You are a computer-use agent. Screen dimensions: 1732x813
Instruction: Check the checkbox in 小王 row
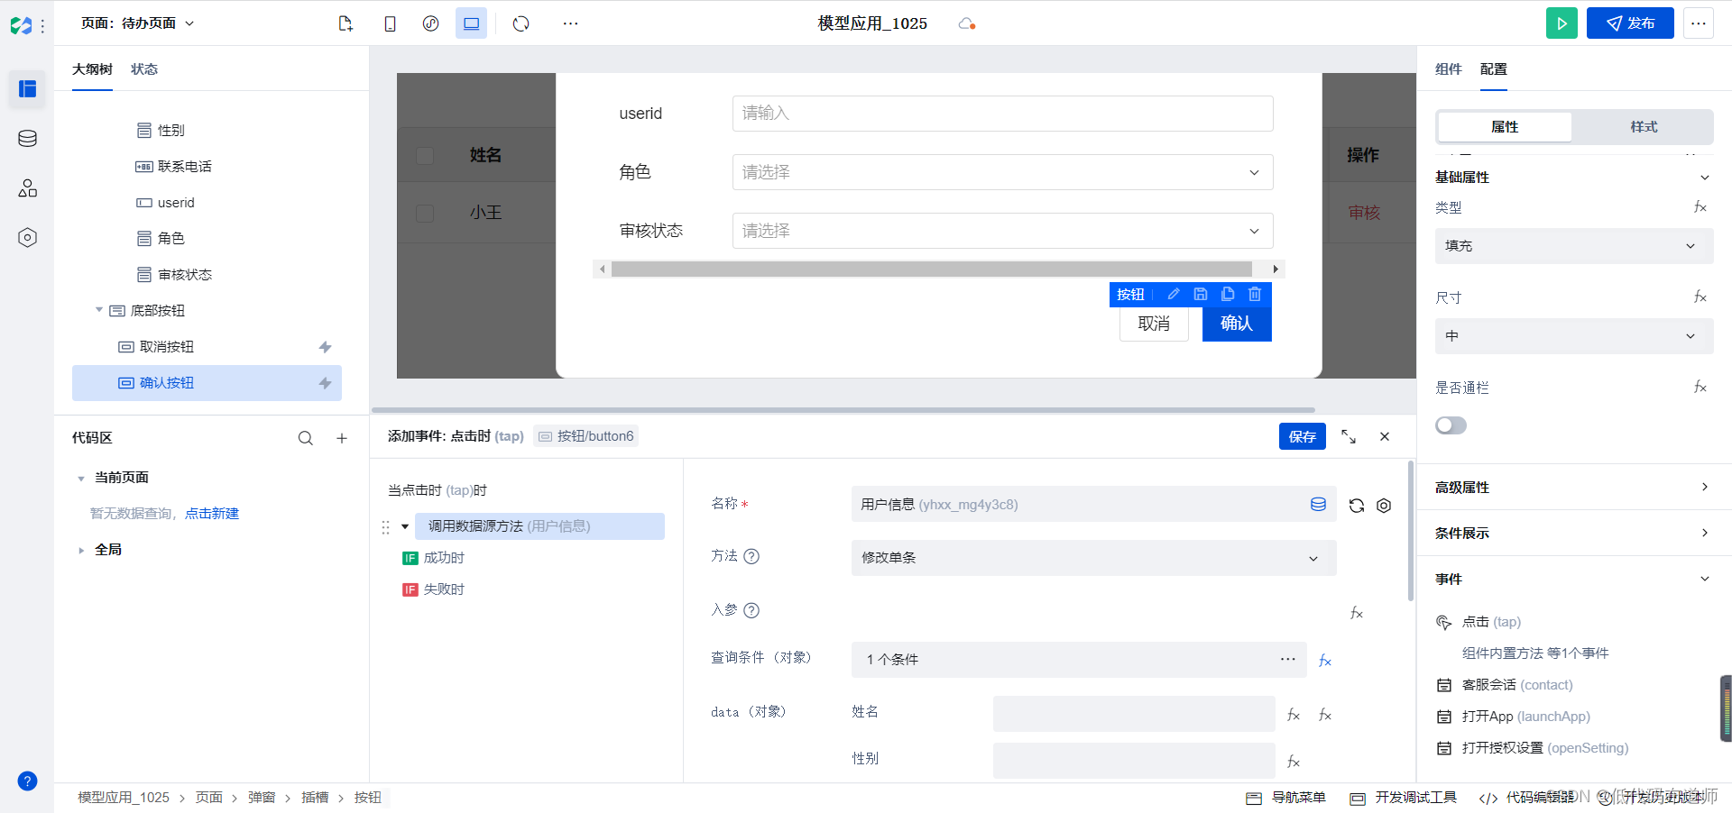point(425,213)
